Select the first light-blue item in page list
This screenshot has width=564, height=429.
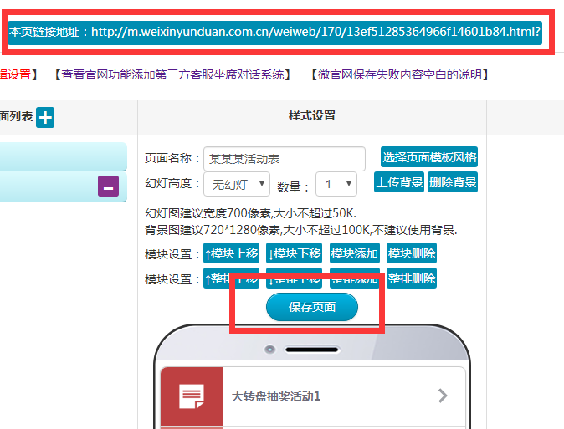[63, 156]
